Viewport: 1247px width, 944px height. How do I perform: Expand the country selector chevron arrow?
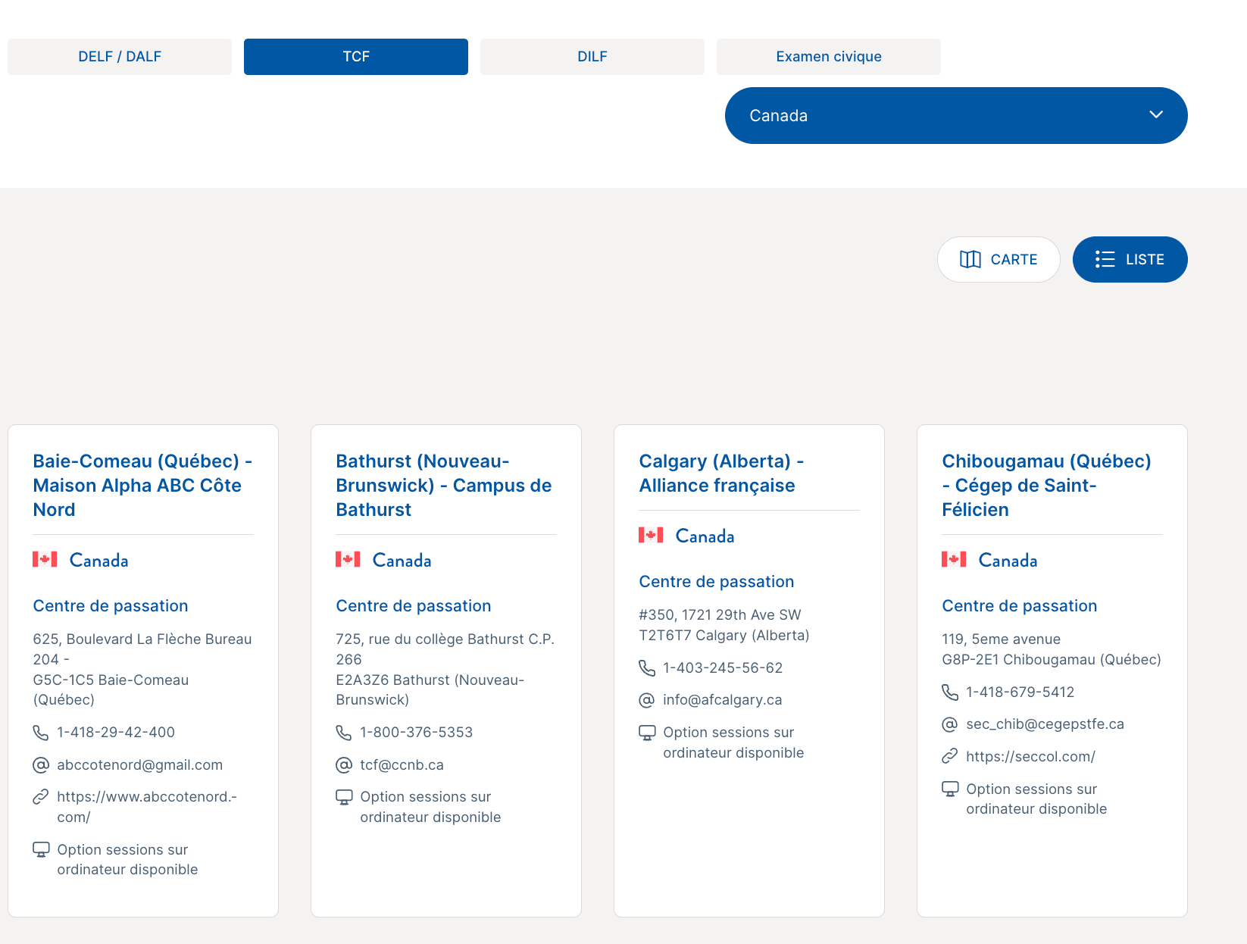coord(1156,114)
